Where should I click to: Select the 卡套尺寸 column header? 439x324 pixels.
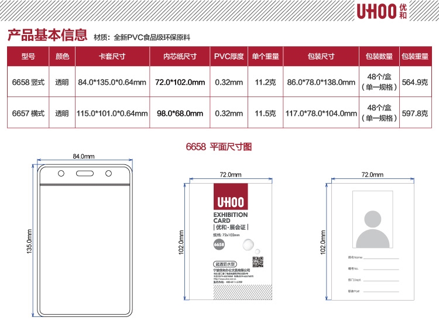(112, 57)
